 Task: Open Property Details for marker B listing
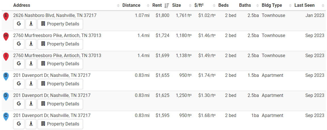[x=60, y=84]
